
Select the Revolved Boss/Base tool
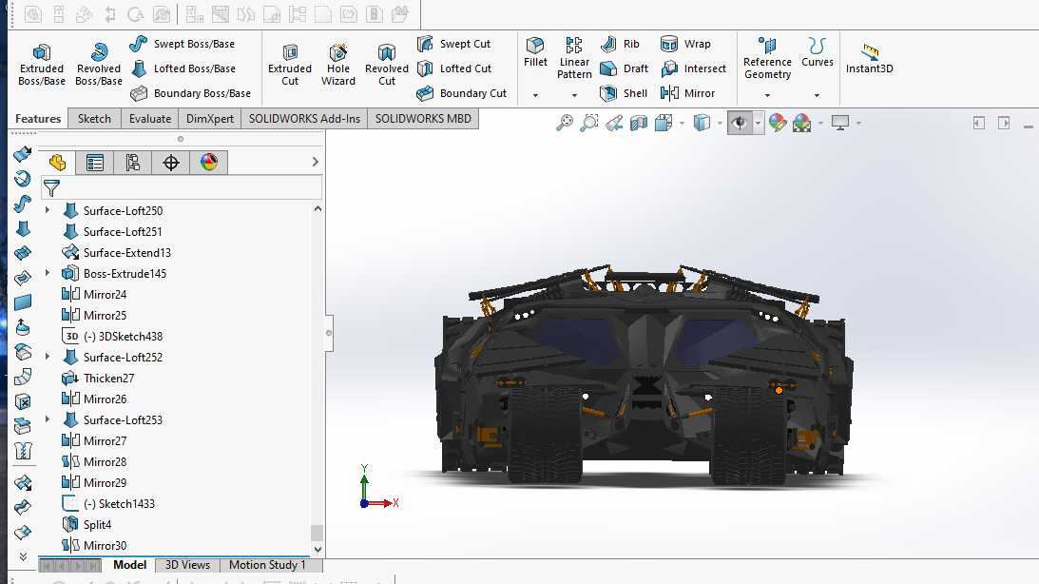[98, 65]
